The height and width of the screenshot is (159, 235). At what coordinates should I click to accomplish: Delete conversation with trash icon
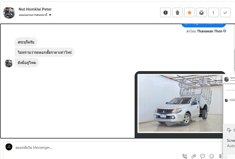(177, 12)
